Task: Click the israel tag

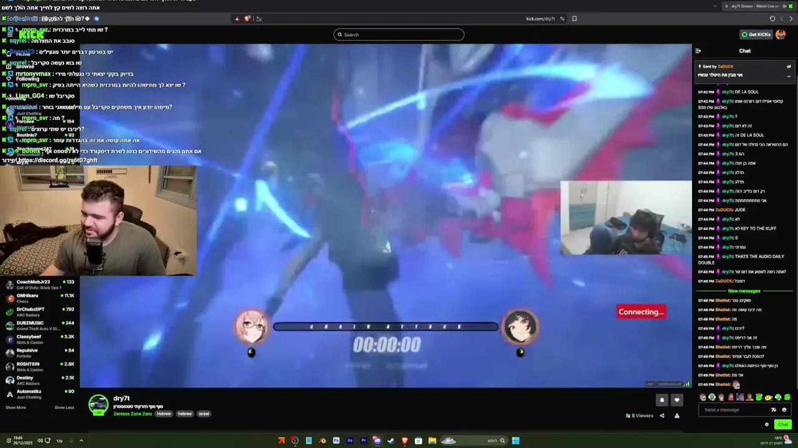Action: click(x=204, y=414)
